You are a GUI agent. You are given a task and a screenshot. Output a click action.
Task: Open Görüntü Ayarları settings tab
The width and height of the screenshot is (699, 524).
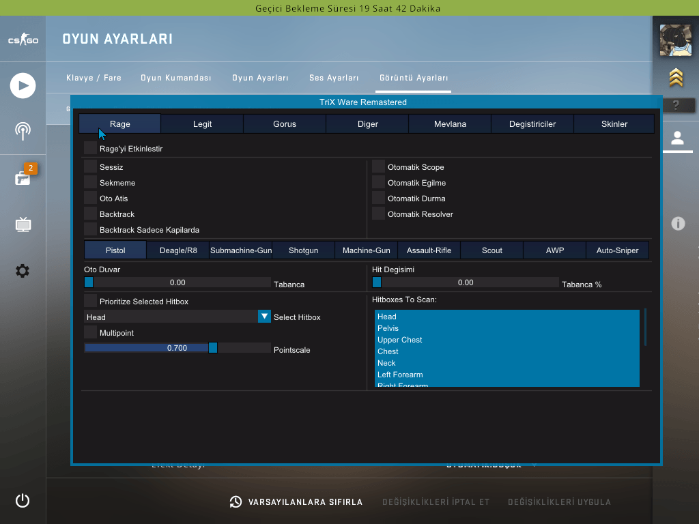click(x=414, y=78)
